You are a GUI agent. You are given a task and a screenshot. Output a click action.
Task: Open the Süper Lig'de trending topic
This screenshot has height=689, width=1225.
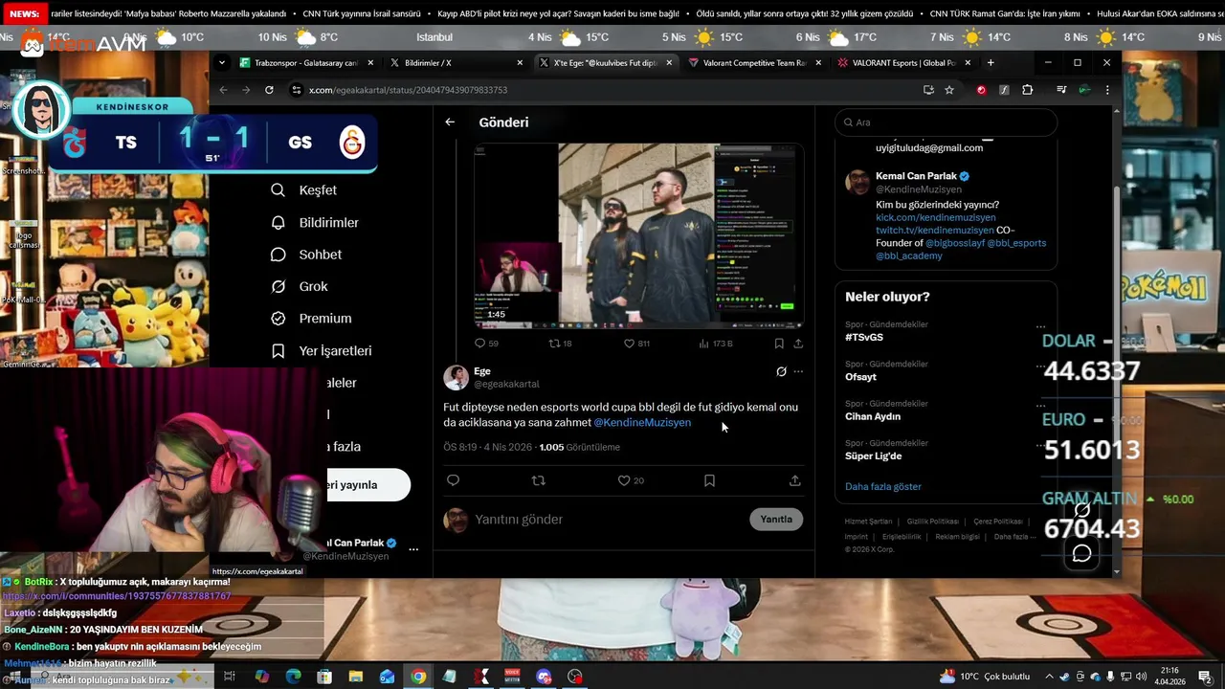tap(873, 456)
